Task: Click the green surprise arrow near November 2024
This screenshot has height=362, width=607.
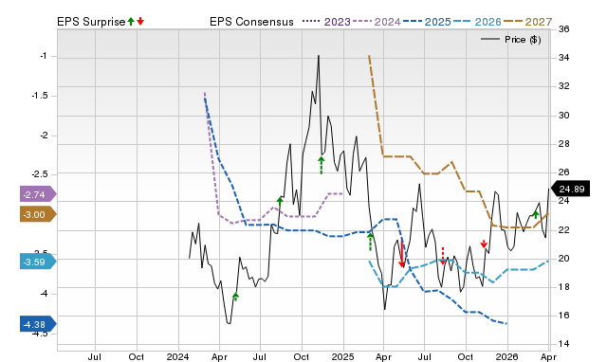Action: pyautogui.click(x=321, y=165)
